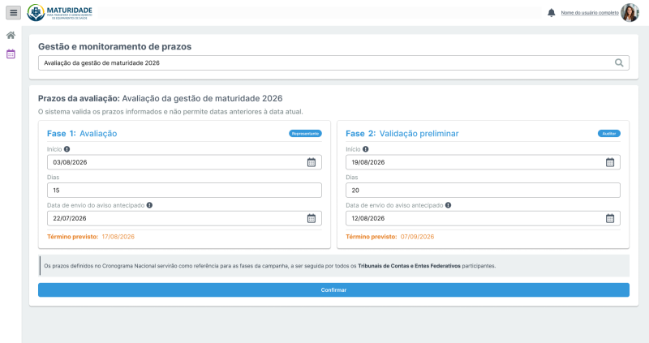Click the Maturidade logo
The height and width of the screenshot is (343, 649).
click(59, 12)
